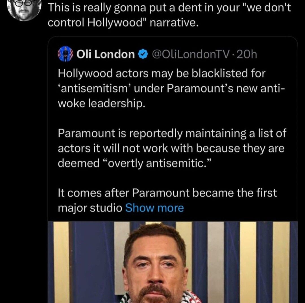Image resolution: width=305 pixels, height=303 pixels.
Task: Click the "woke leadership." text
Action: [x=102, y=104]
